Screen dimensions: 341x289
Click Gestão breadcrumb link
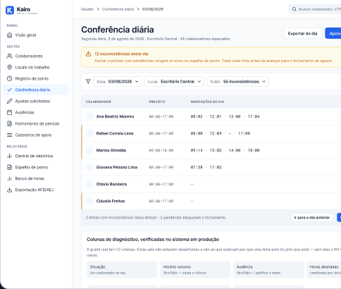87,9
